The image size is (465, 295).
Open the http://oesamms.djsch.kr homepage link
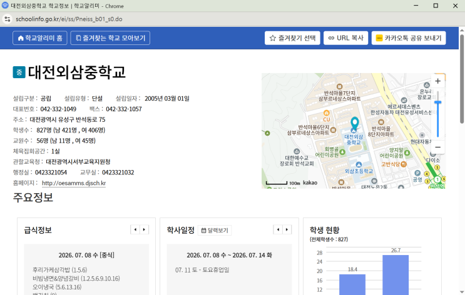click(x=74, y=183)
